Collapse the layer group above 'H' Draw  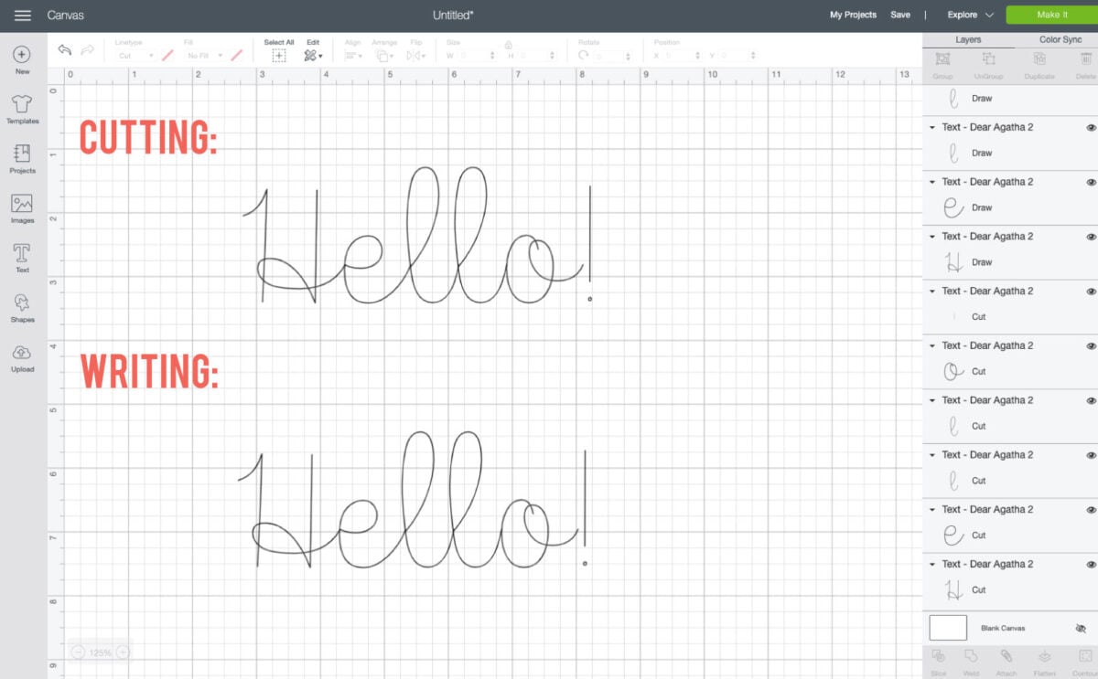tap(932, 237)
